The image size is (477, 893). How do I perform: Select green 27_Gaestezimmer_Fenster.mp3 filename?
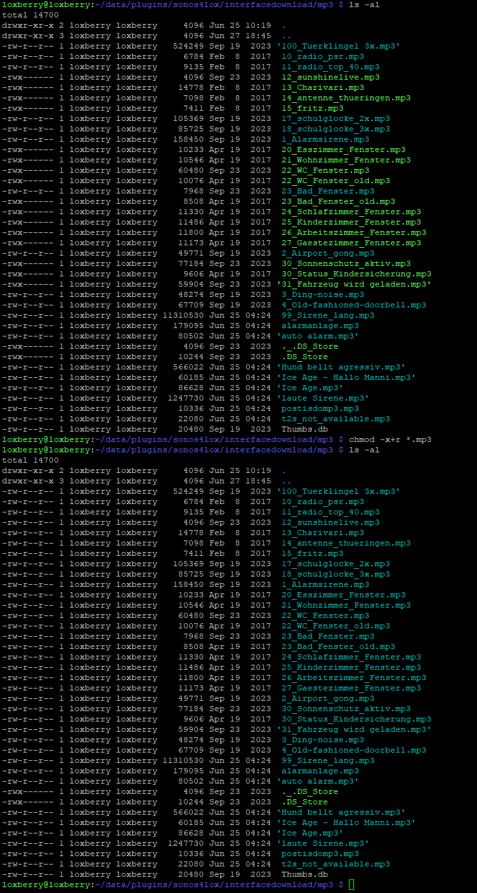(351, 243)
